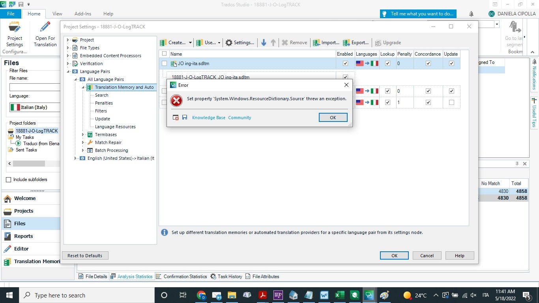The height and width of the screenshot is (303, 539).
Task: Click Reset to Defaults button
Action: (x=85, y=256)
